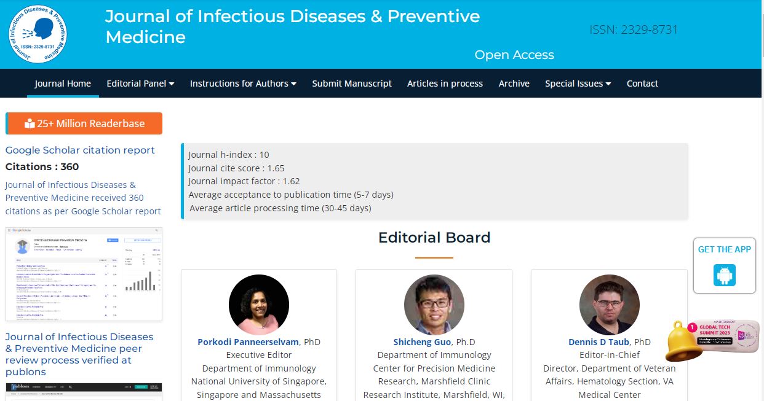764x401 pixels.
Task: Click the readerbase people icon
Action: click(30, 123)
